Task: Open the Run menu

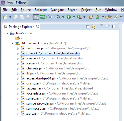Action: (x=98, y=10)
